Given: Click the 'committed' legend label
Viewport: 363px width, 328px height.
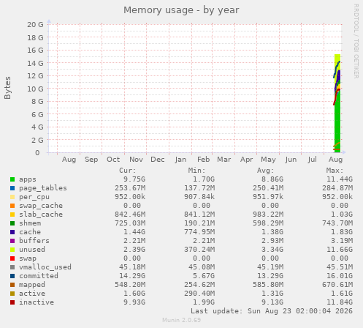Looking at the screenshot, I should [x=39, y=276].
